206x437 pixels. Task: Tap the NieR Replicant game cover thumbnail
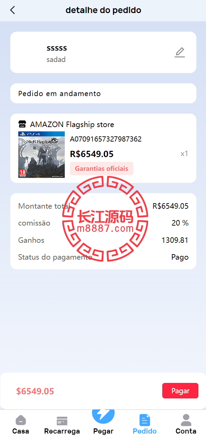41,155
